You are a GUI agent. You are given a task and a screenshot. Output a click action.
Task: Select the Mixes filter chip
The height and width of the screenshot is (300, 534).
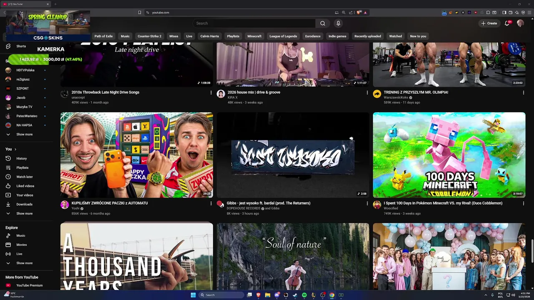click(x=174, y=36)
